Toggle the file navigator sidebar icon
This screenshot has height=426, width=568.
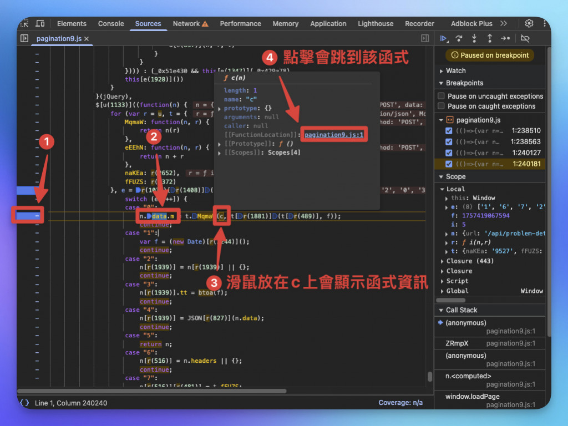[x=24, y=38]
